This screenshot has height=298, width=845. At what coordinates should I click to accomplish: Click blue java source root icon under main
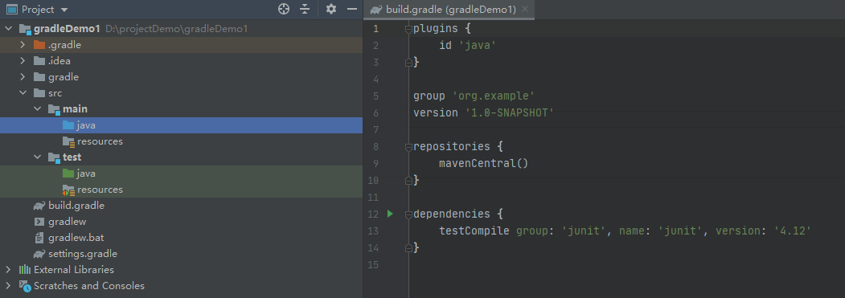[68, 125]
